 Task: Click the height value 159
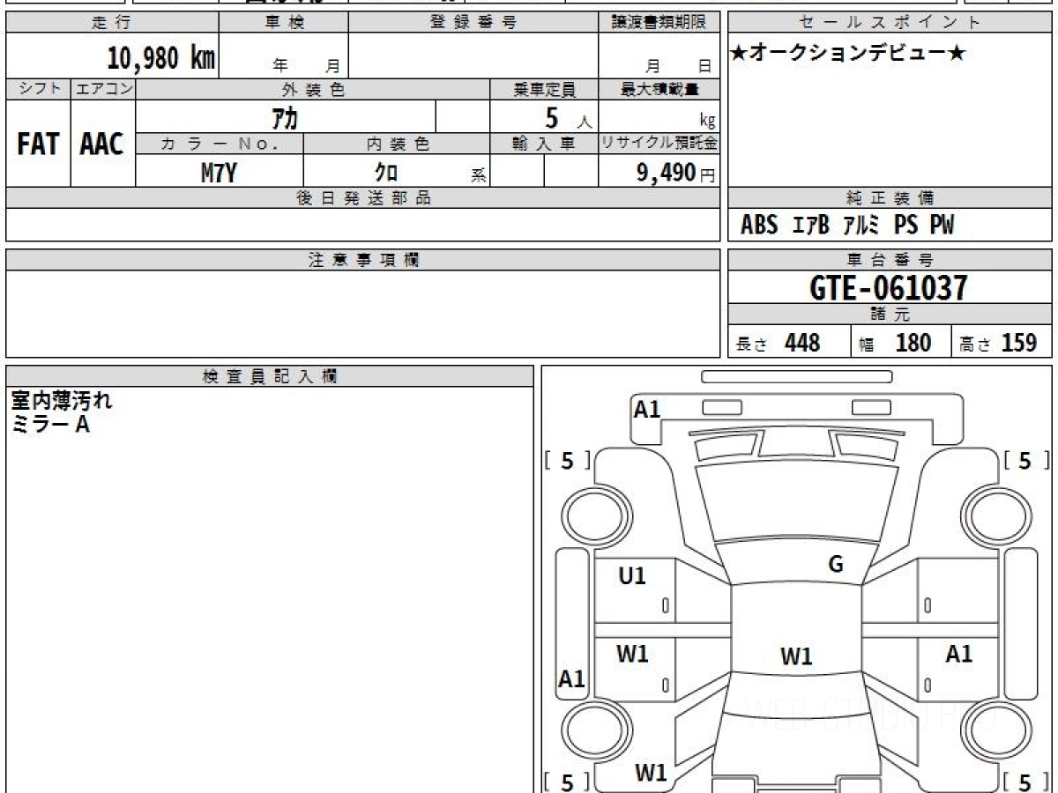pos(1020,343)
